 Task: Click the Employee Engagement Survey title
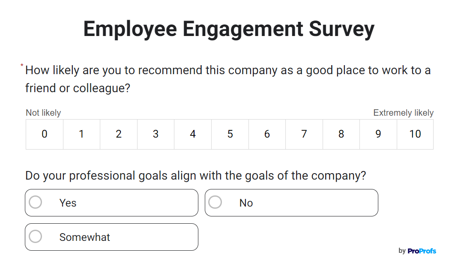point(229,29)
